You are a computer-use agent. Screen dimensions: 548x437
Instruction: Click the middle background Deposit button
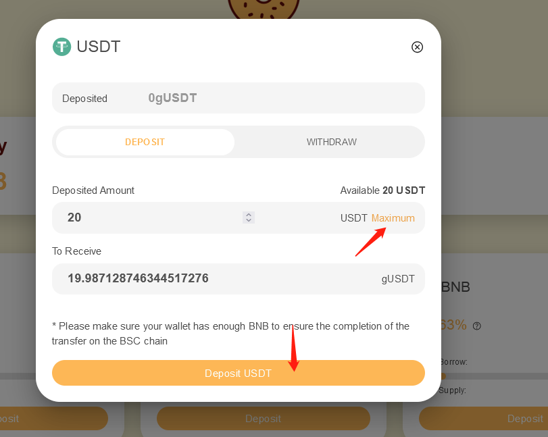[263, 419]
